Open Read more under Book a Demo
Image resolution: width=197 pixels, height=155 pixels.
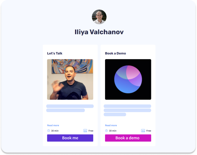tap(111, 125)
